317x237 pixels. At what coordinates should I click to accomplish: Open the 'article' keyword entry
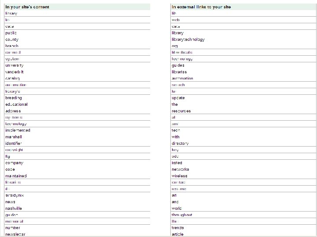point(177,234)
